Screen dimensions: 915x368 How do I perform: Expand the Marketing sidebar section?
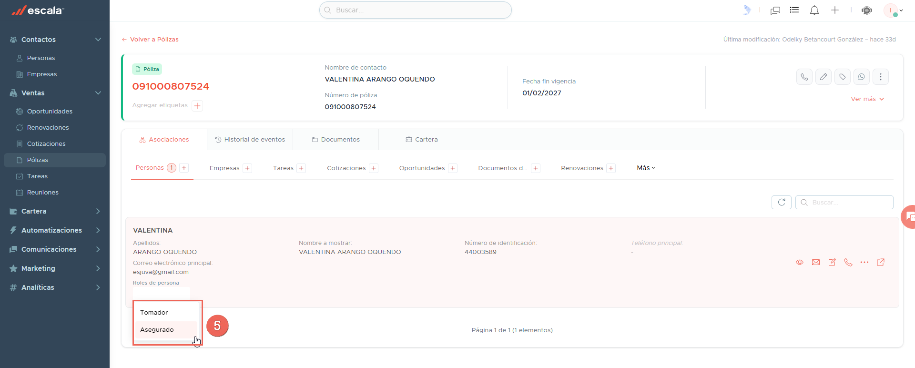point(98,268)
